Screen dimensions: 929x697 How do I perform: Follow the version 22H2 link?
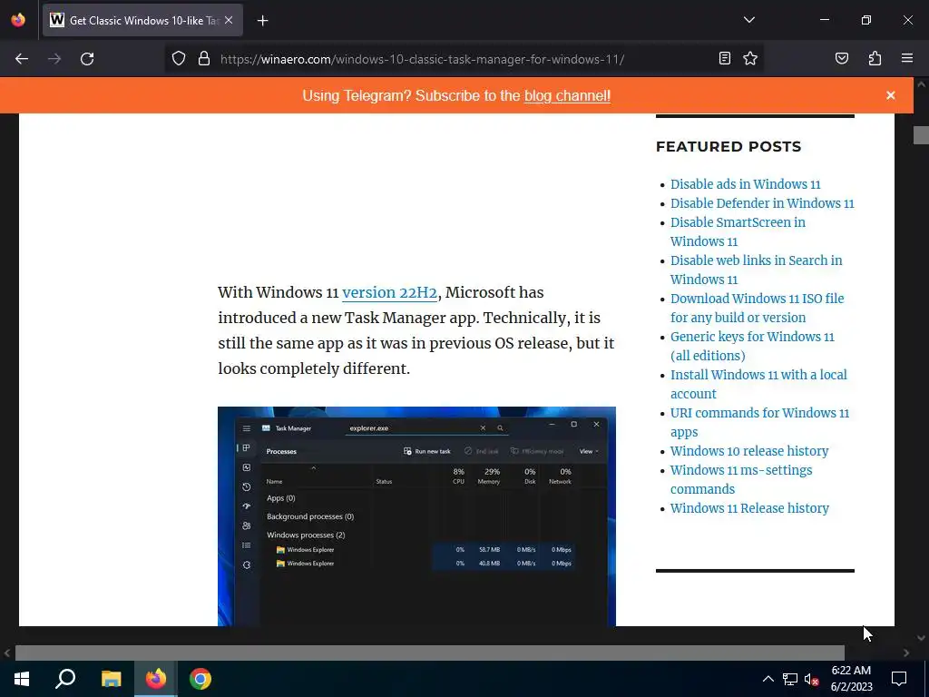[389, 293]
